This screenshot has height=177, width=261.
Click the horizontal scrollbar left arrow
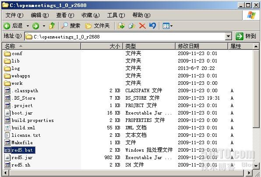click(x=5, y=173)
